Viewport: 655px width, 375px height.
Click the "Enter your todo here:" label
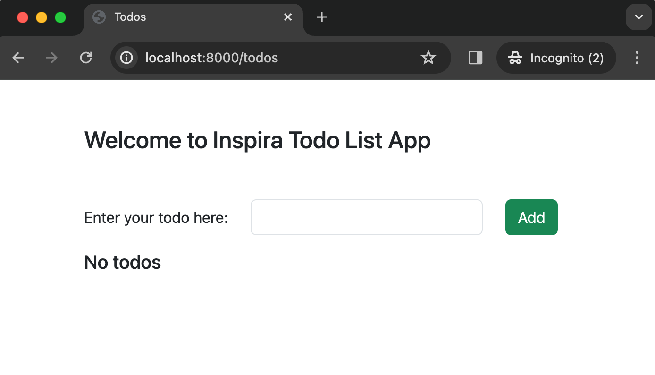point(156,218)
